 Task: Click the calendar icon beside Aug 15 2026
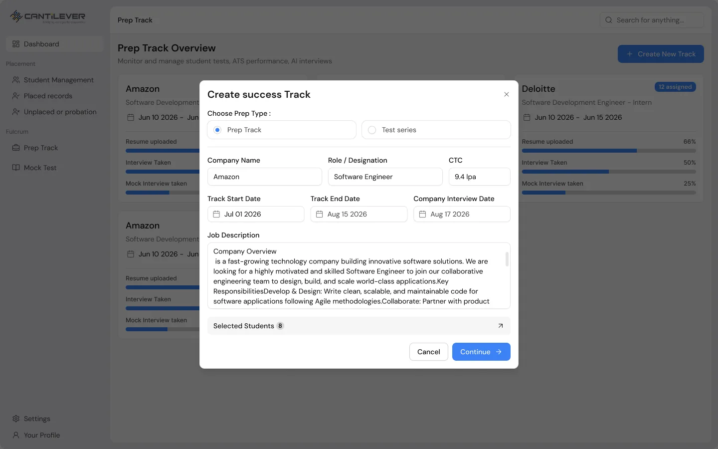[320, 214]
